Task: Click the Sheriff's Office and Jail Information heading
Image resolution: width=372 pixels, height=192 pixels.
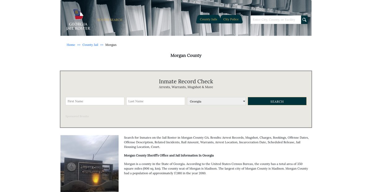Action: (169, 155)
